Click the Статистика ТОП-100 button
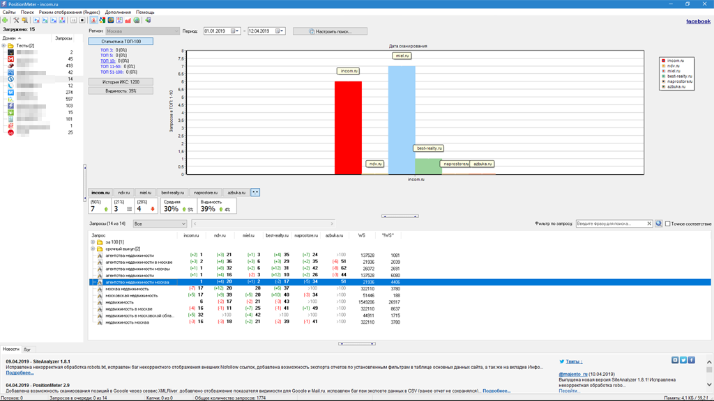 121,41
